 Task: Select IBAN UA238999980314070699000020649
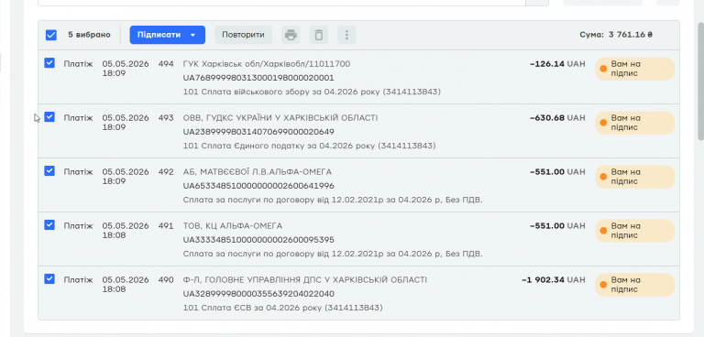(258, 132)
